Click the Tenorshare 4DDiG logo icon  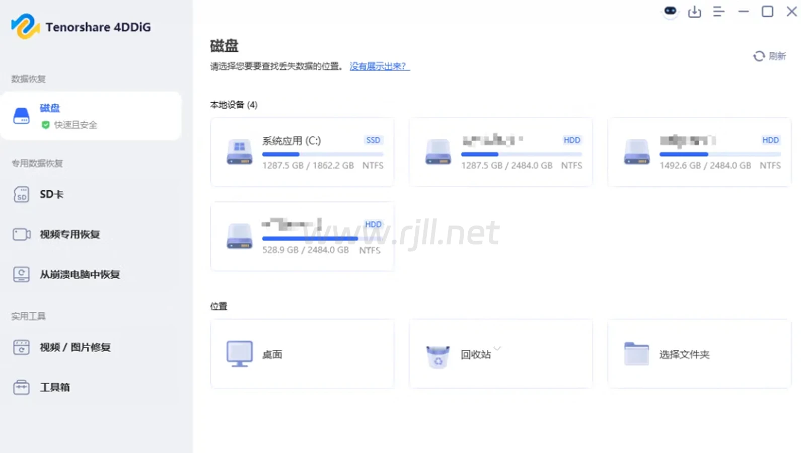click(x=25, y=26)
